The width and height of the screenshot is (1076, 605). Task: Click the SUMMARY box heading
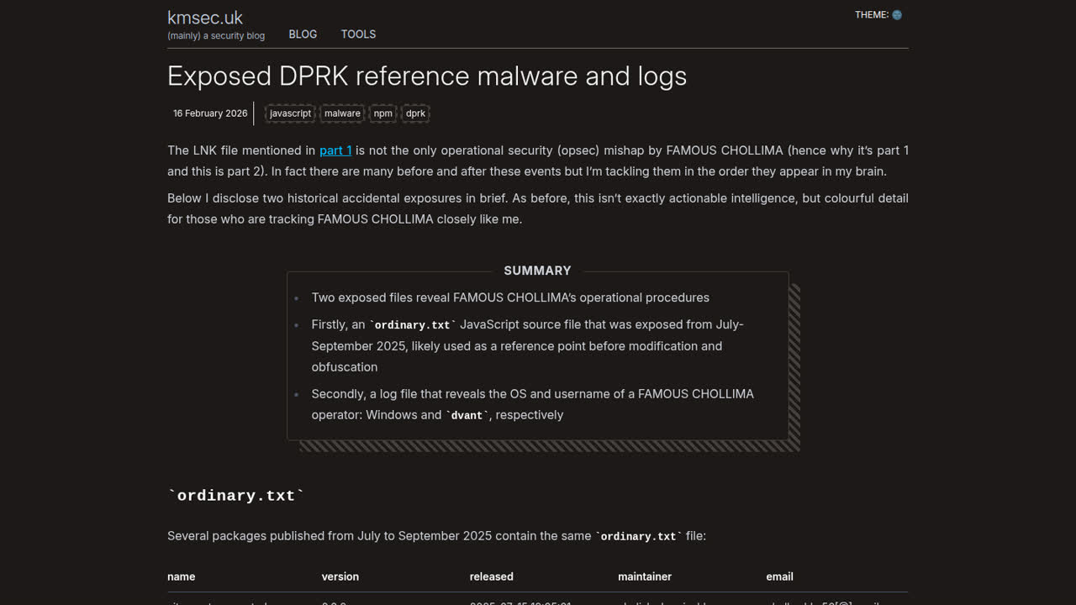coord(537,271)
